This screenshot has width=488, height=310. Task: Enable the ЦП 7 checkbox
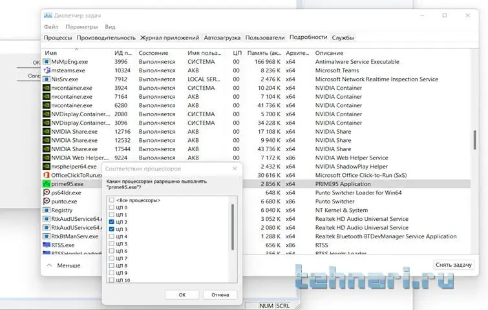click(x=111, y=258)
